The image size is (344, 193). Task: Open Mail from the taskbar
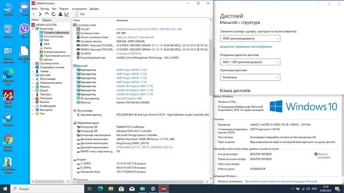pos(132,189)
